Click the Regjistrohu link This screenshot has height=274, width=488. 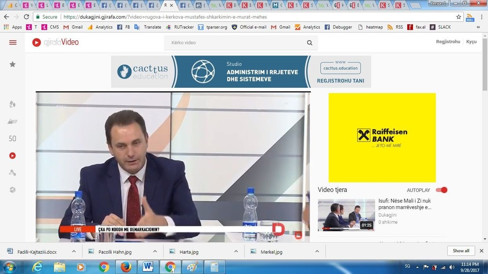pyautogui.click(x=448, y=41)
